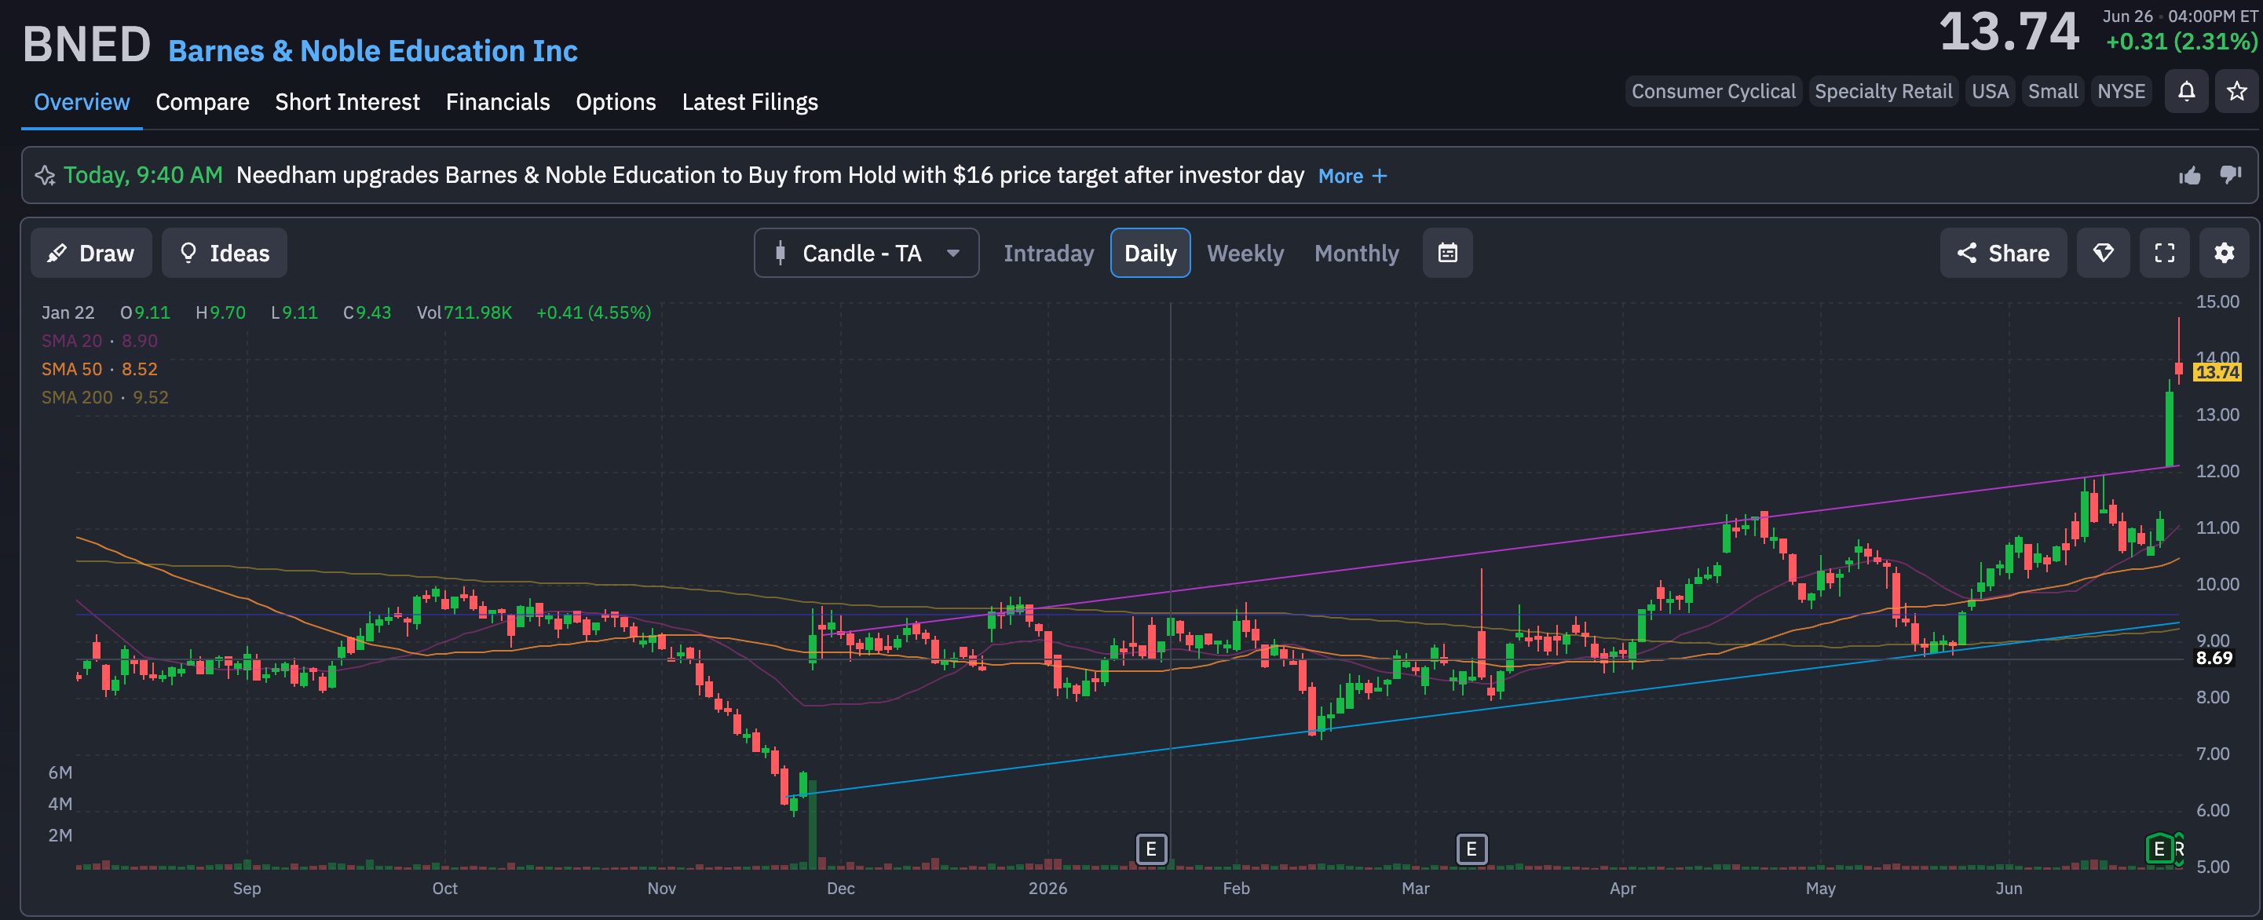Expand news with More plus link
The image size is (2263, 920).
coord(1352,176)
